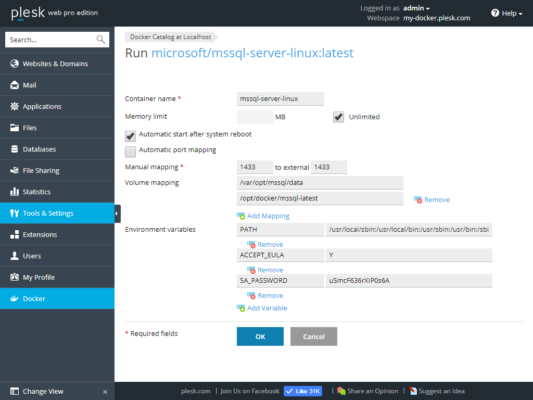Click the Plesk logo
Viewport: 533px width, 400px height.
tap(28, 13)
